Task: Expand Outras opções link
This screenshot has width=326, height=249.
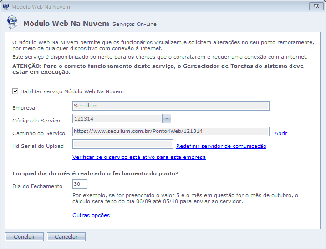Action: click(91, 215)
